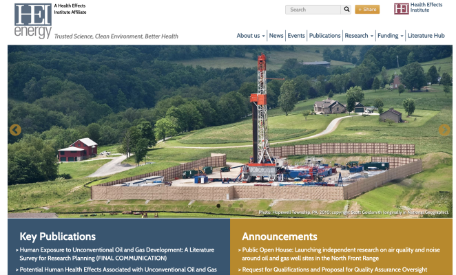Click the Key Publications heading

click(57, 236)
